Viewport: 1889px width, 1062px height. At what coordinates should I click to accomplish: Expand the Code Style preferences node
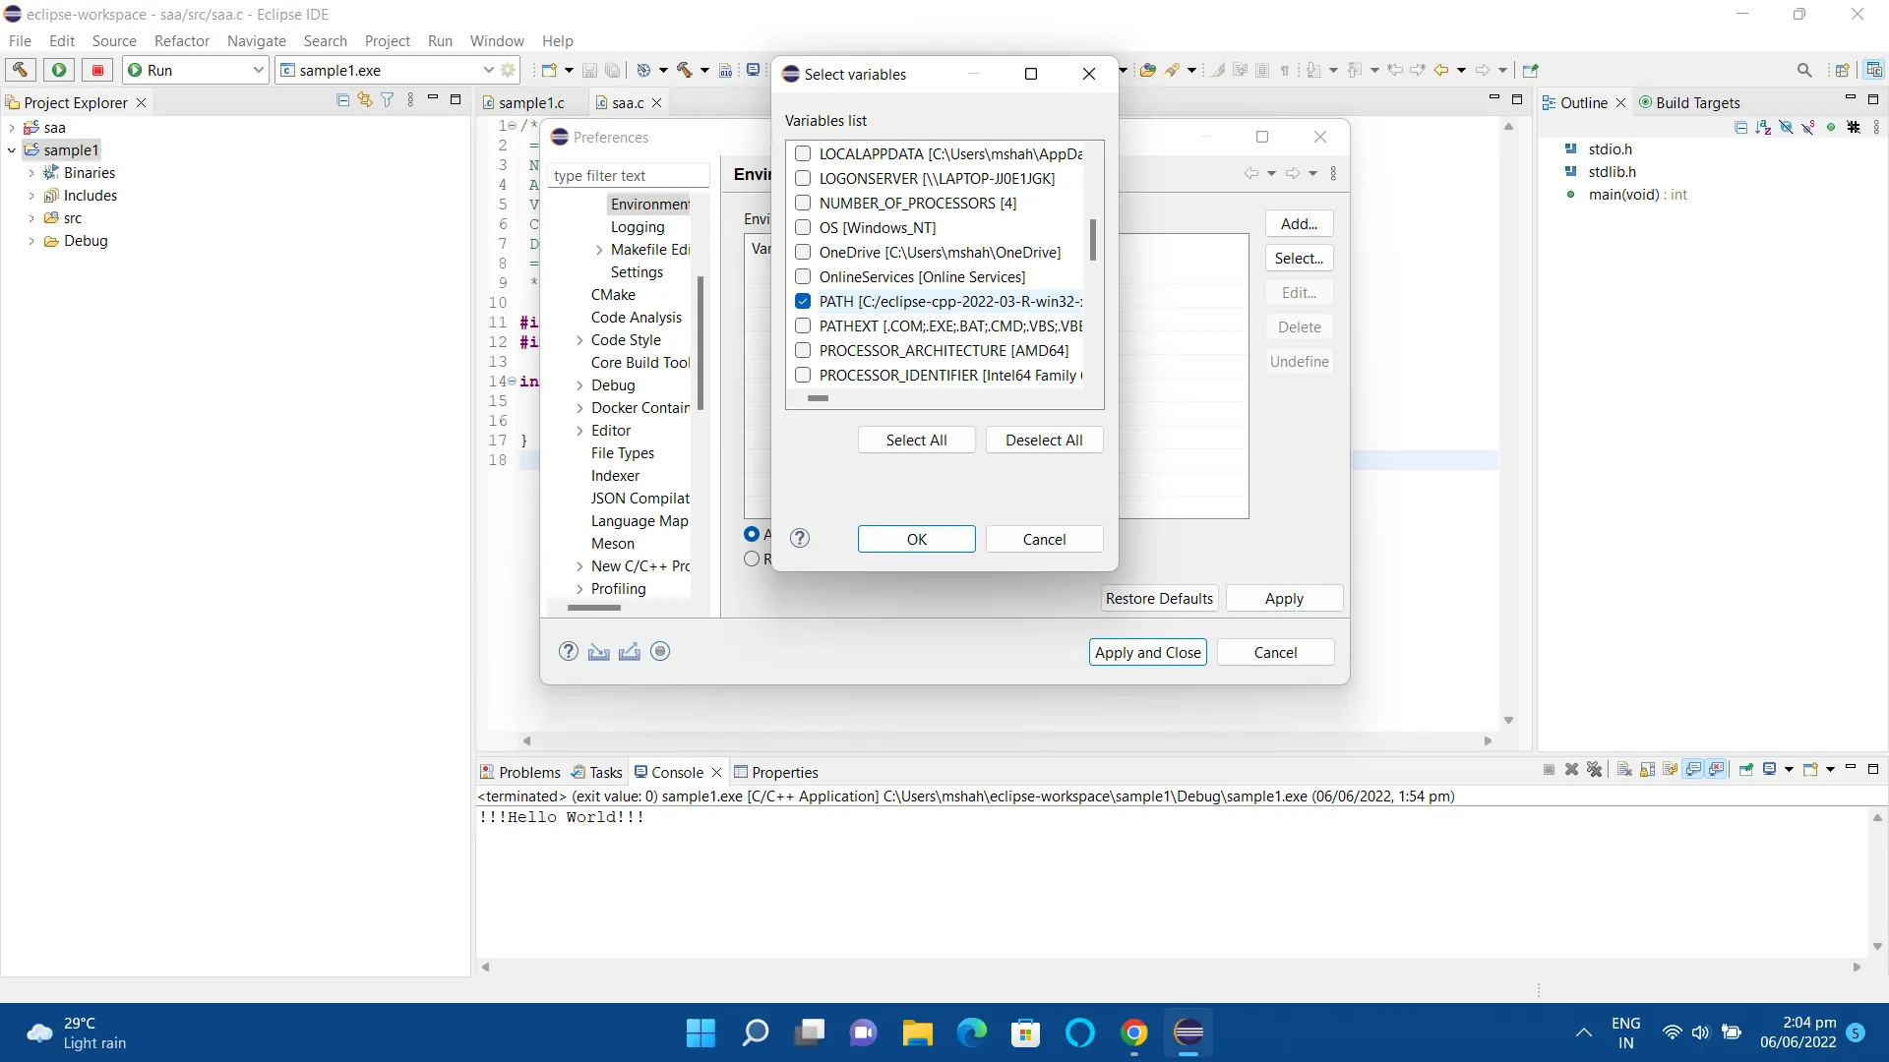coord(579,340)
